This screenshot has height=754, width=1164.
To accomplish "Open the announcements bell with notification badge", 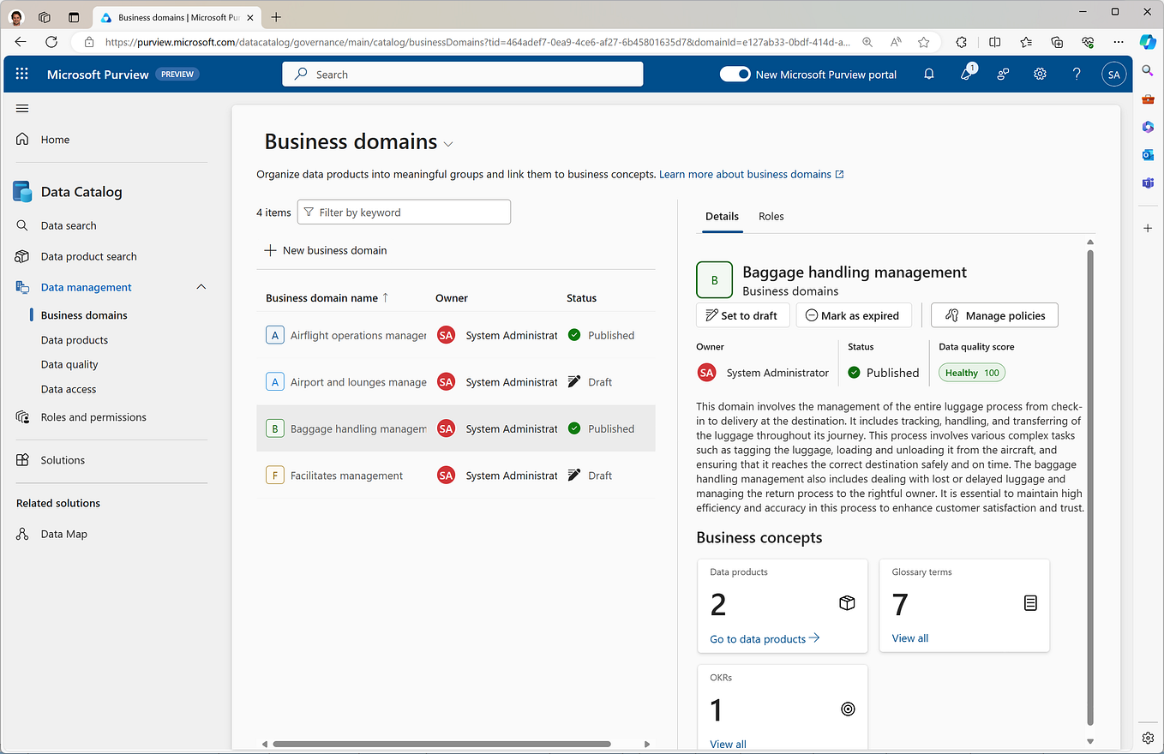I will (x=966, y=74).
